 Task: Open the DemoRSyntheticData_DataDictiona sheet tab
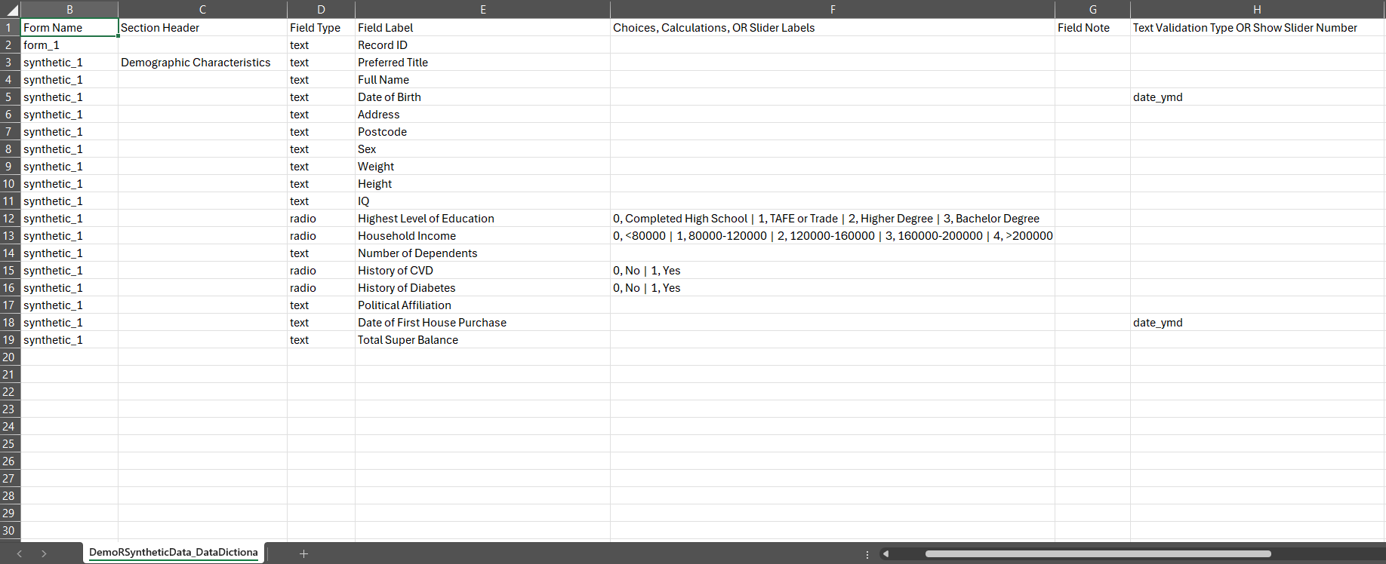(x=173, y=553)
